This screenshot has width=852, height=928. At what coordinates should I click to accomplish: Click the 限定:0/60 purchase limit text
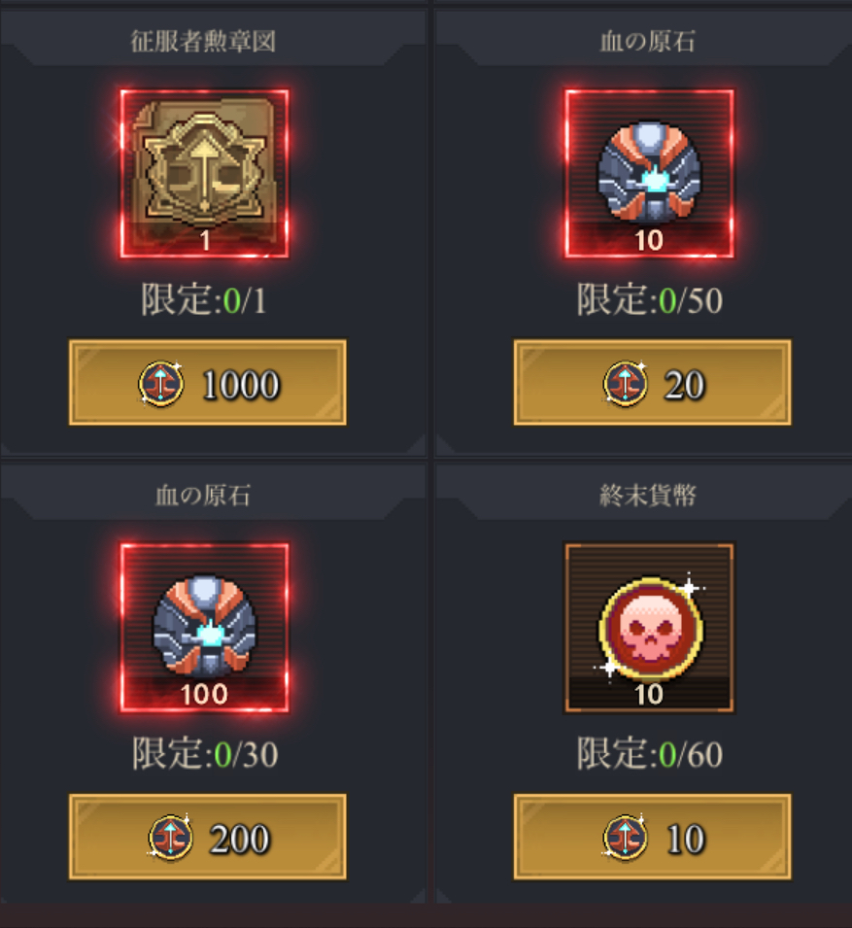click(x=650, y=753)
